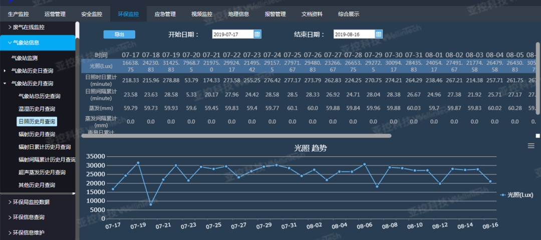Open 气象站总历史查询 item
The width and height of the screenshot is (541, 240).
(x=40, y=96)
